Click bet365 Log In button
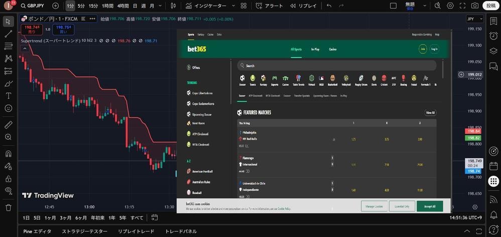 434,49
